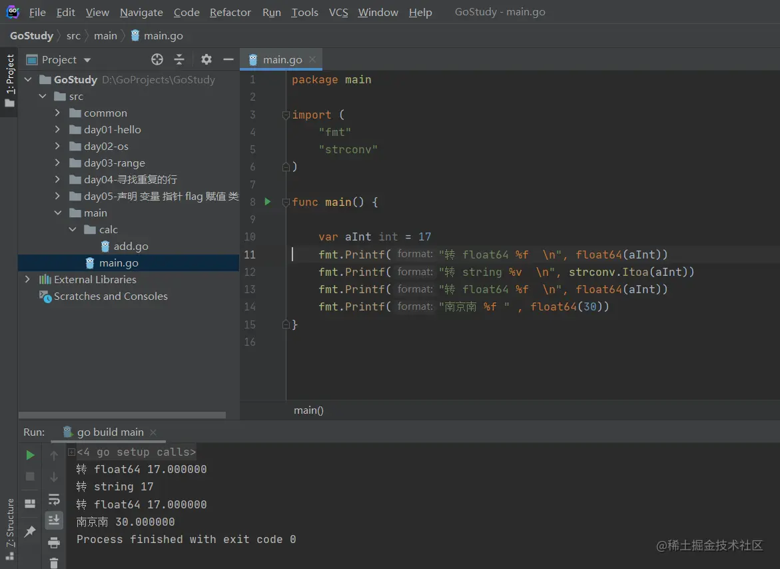Image resolution: width=780 pixels, height=569 pixels.
Task: Click main() in editor breadcrumb
Action: click(x=308, y=410)
